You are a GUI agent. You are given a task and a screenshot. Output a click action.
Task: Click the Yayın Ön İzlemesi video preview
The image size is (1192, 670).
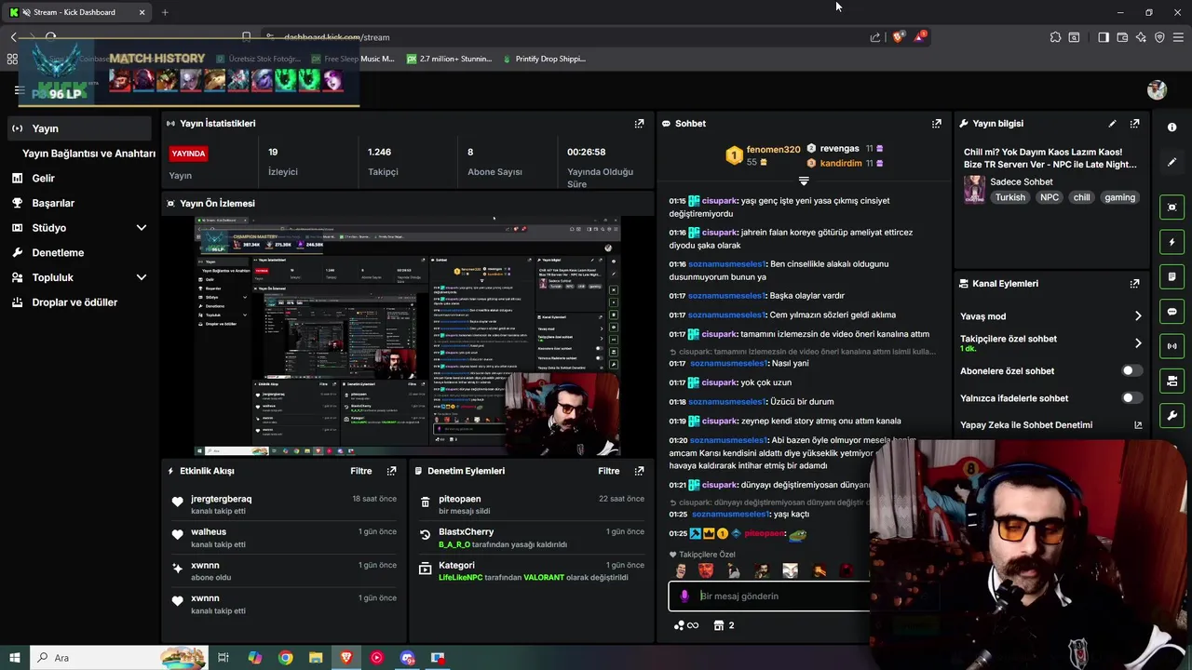pos(407,336)
